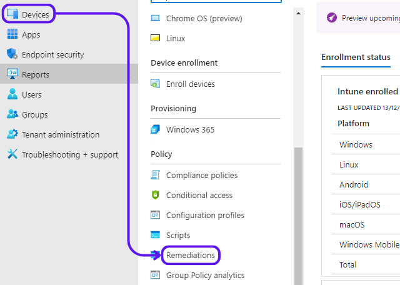Click the Windows Mobile platform row
Image resolution: width=400 pixels, height=285 pixels.
tap(366, 244)
